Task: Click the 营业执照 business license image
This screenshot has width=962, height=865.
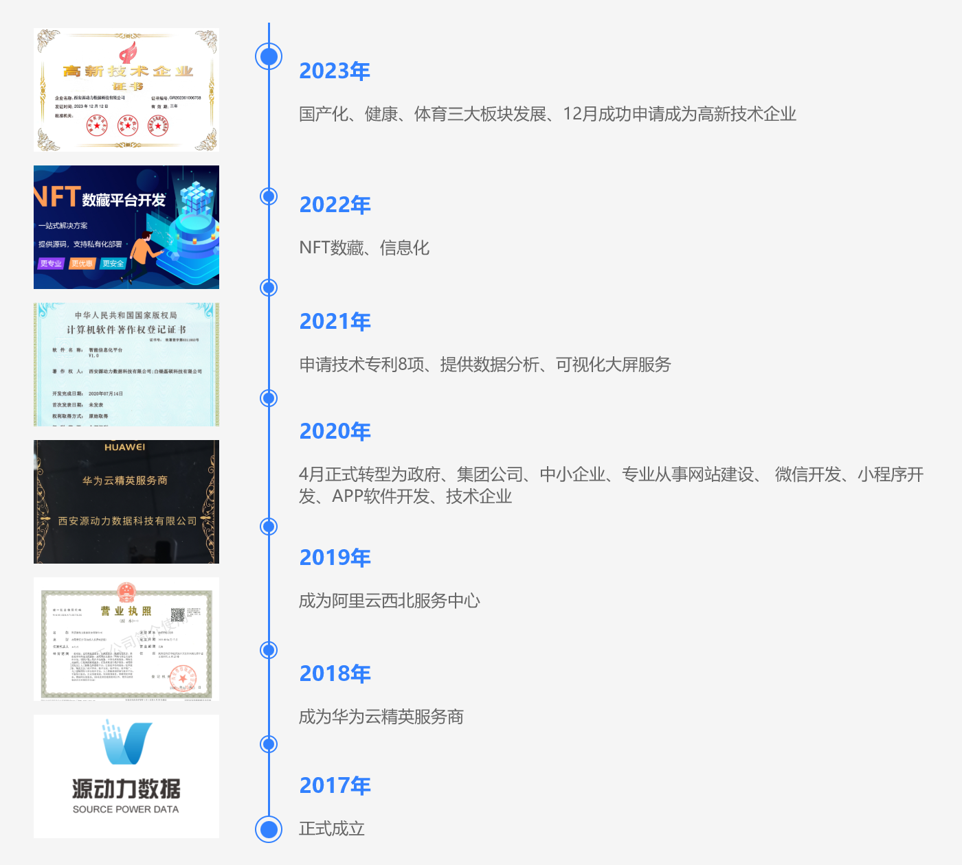Action: pos(126,639)
